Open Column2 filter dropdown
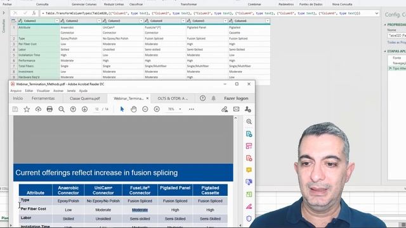Viewport: 406px width, 228px height. click(x=99, y=21)
